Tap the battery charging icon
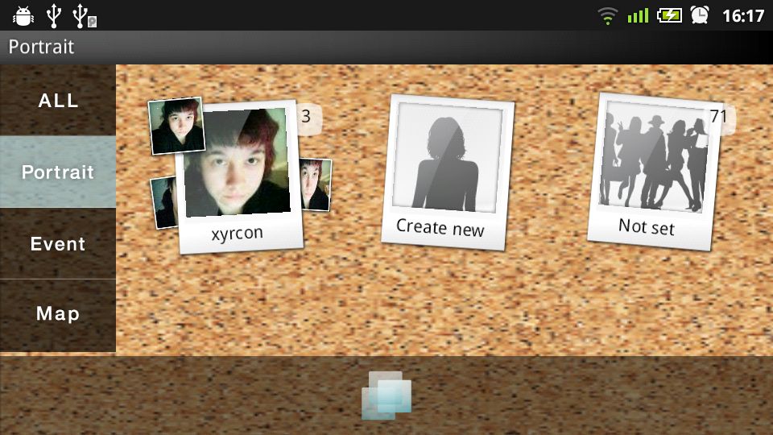 coord(669,16)
